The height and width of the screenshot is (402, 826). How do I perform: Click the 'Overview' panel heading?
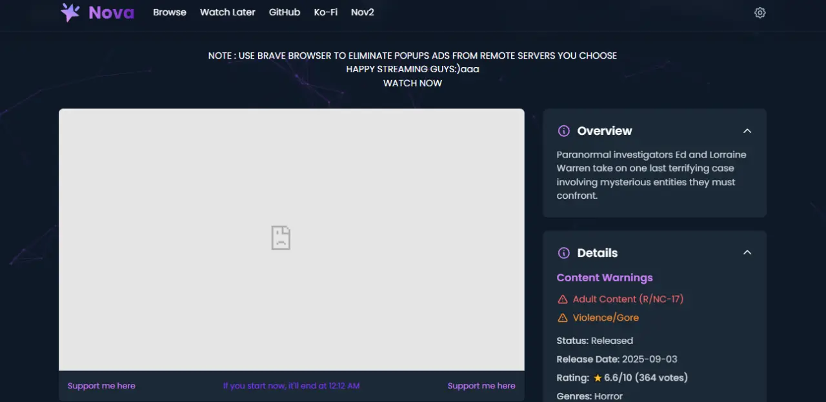pos(605,131)
